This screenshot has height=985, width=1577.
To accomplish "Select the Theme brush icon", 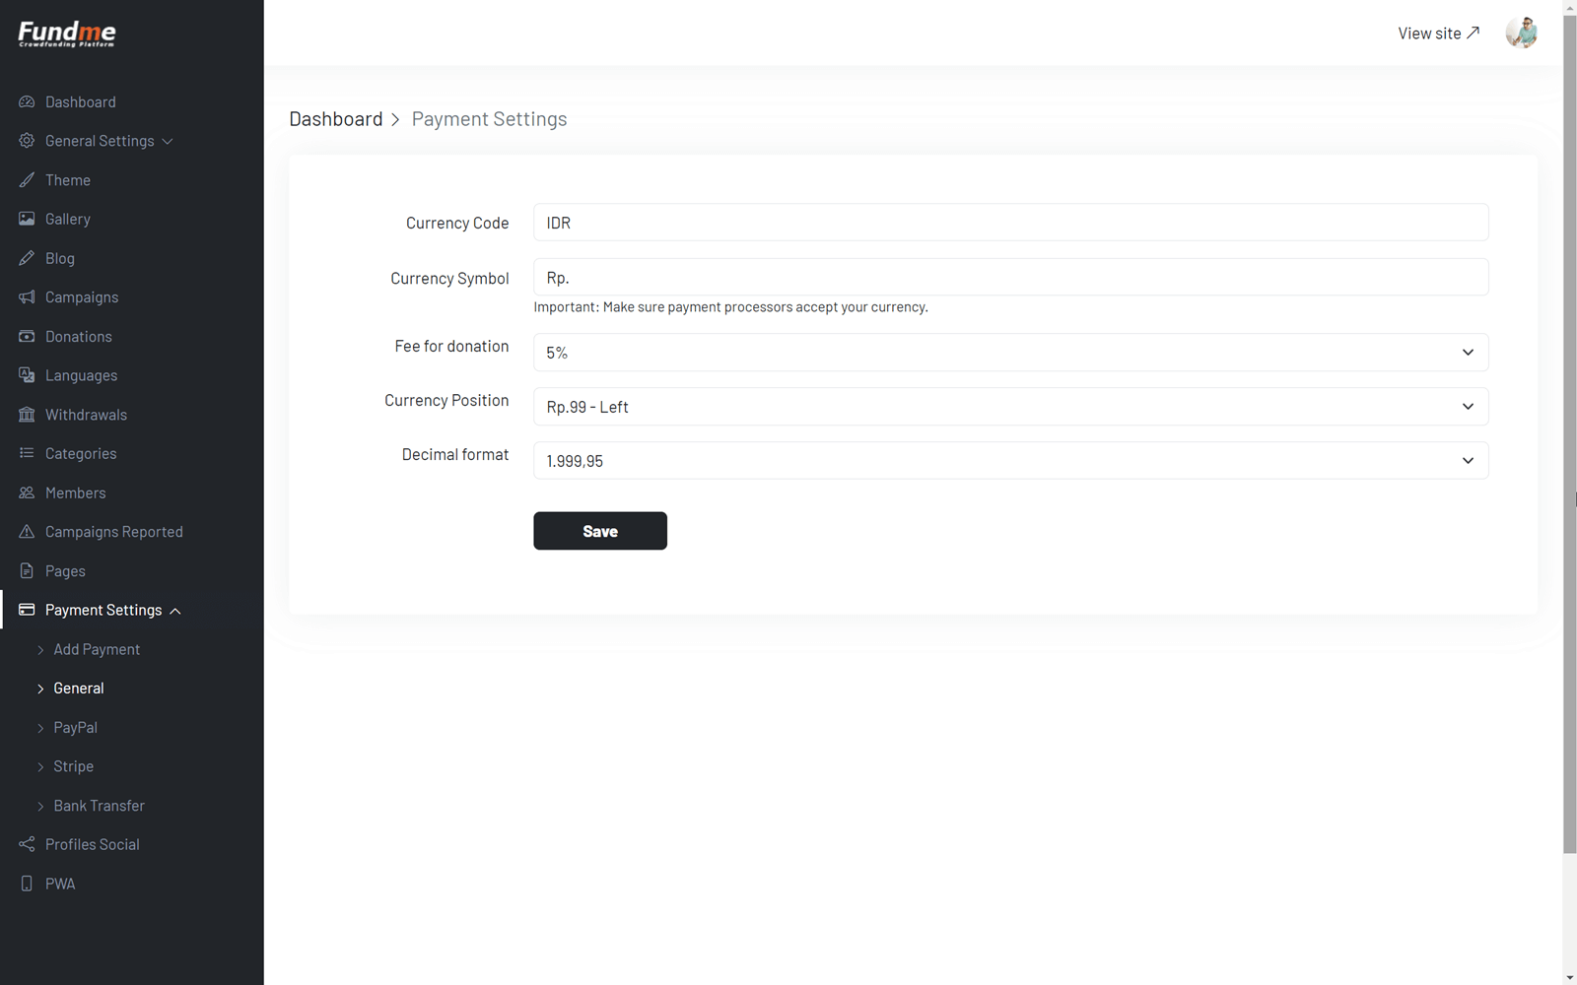I will 27,179.
